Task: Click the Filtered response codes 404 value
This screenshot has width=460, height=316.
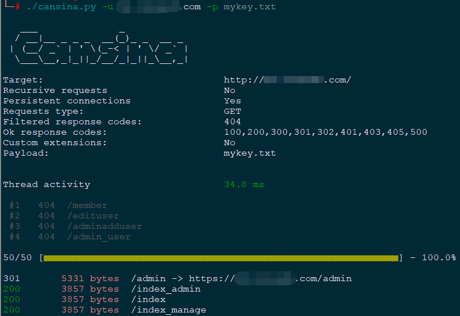Action: pos(232,121)
